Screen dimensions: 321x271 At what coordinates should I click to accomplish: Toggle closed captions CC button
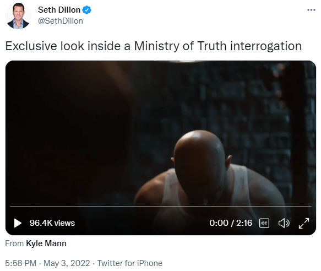click(x=264, y=223)
